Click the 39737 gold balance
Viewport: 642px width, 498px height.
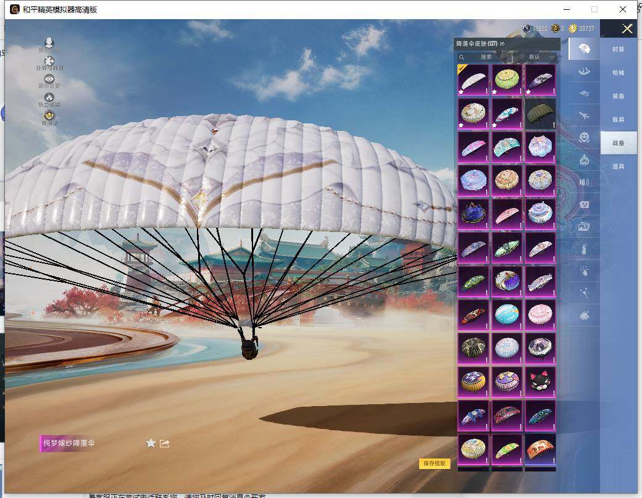(x=586, y=28)
